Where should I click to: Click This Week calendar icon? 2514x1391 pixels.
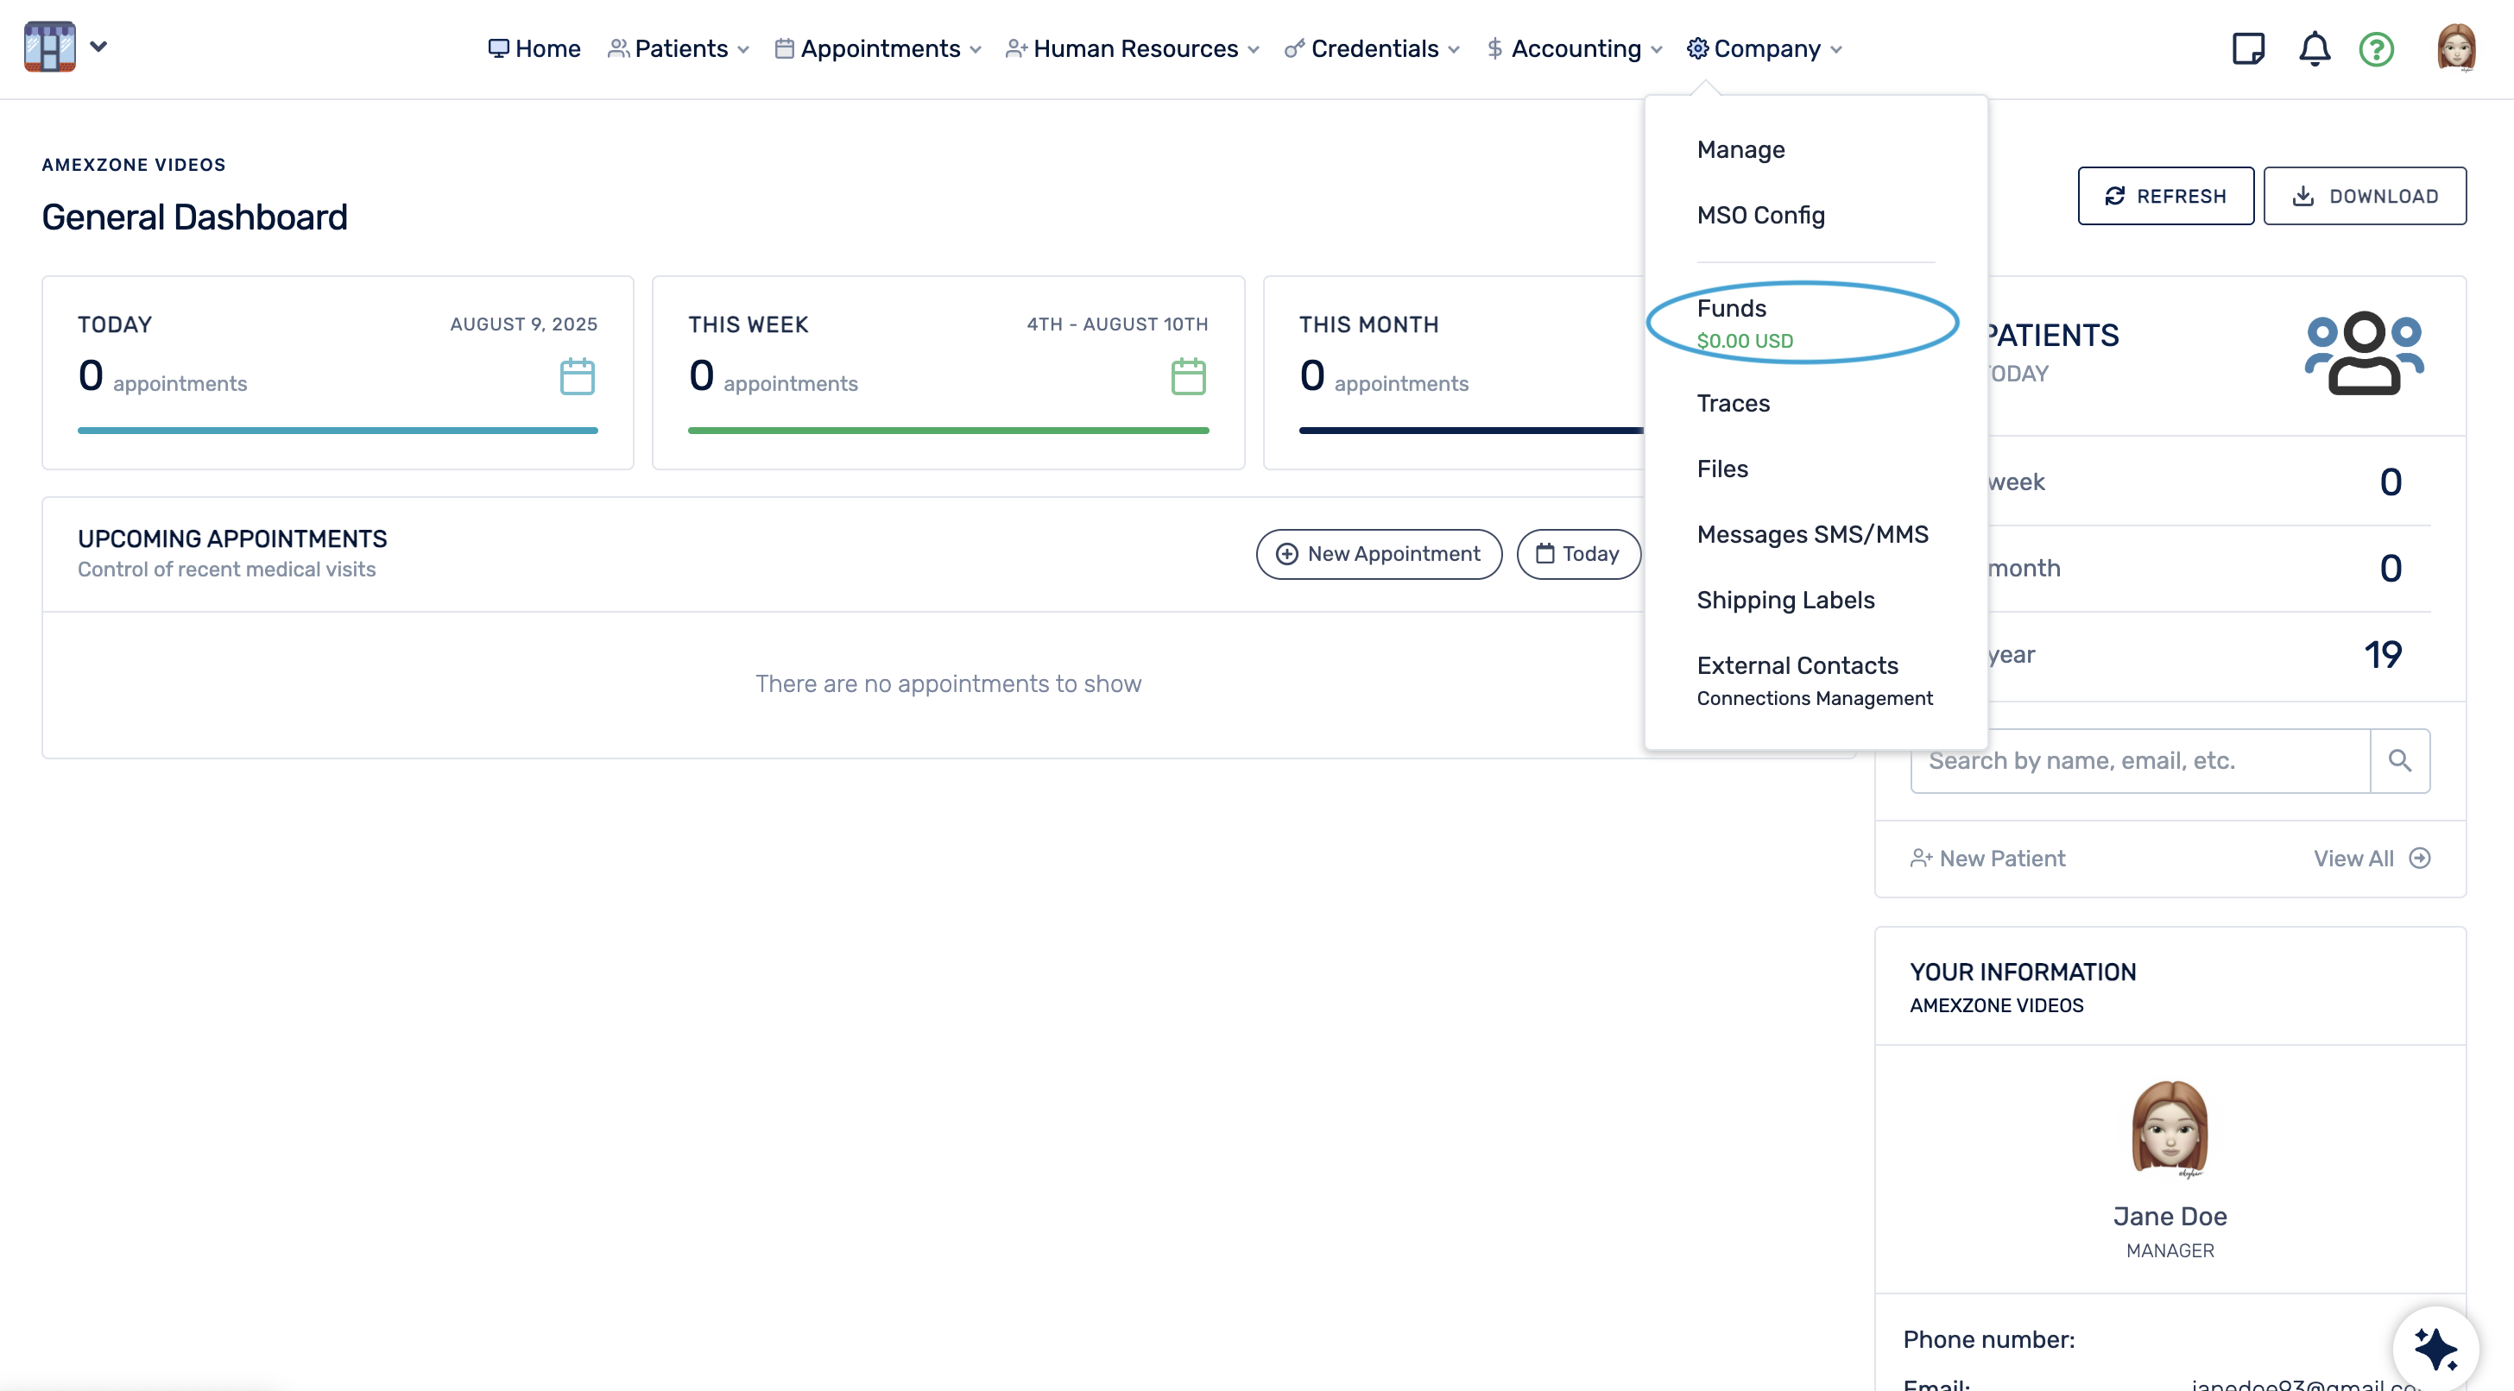[x=1188, y=376]
